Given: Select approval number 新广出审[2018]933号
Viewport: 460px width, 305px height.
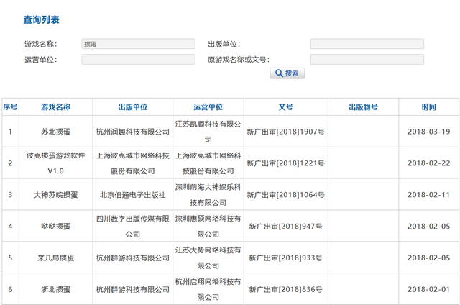Looking at the screenshot, I should [286, 258].
